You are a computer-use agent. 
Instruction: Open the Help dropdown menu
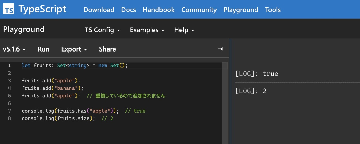click(184, 30)
